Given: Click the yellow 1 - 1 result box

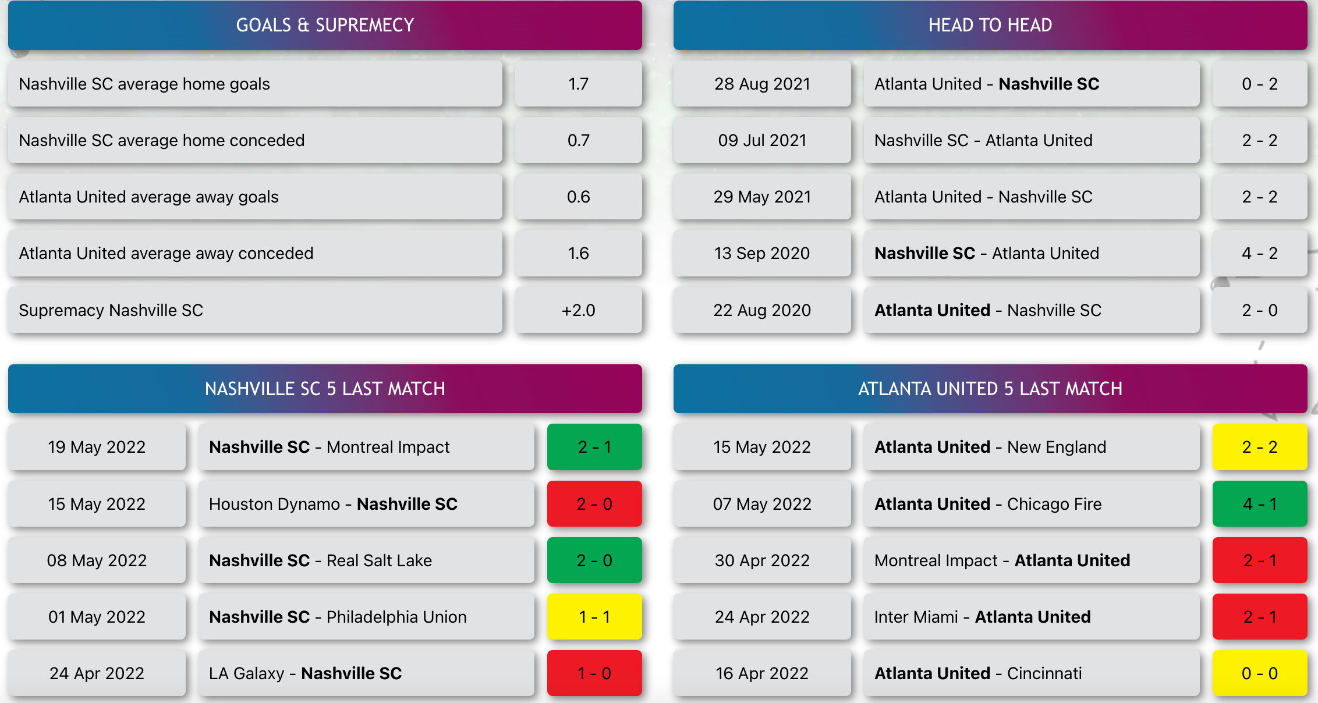Looking at the screenshot, I should pyautogui.click(x=594, y=617).
